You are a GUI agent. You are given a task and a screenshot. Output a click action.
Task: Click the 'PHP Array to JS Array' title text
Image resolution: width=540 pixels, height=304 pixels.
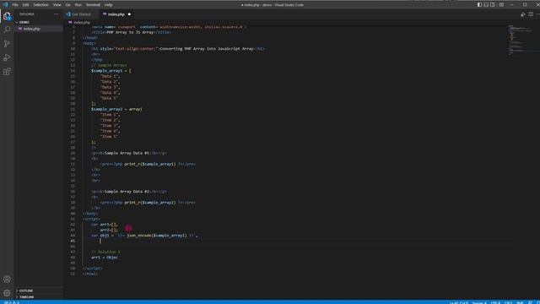click(130, 32)
